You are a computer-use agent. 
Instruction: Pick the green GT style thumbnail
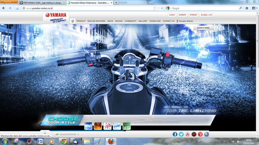point(126,126)
